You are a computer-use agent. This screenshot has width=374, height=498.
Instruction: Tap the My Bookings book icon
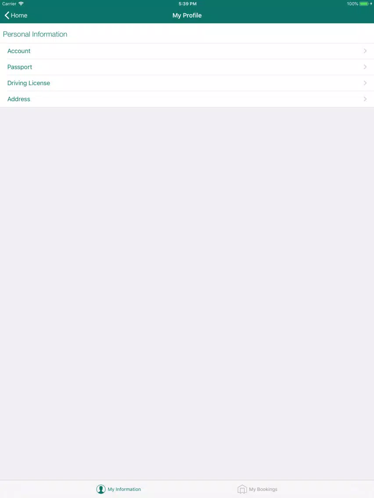242,489
